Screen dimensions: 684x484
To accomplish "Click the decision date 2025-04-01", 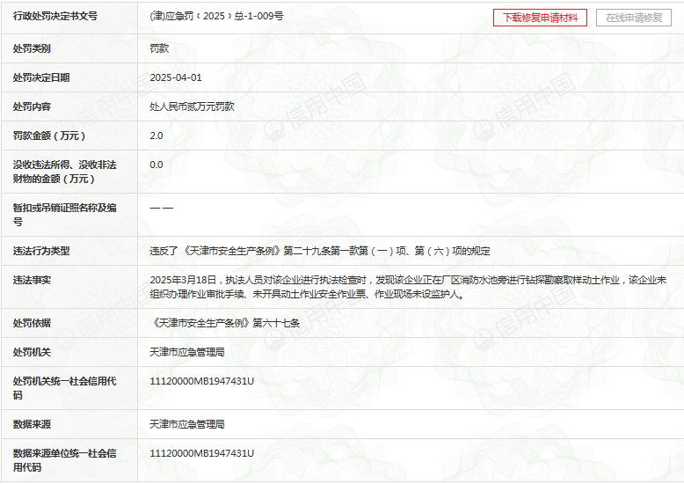I will (176, 77).
